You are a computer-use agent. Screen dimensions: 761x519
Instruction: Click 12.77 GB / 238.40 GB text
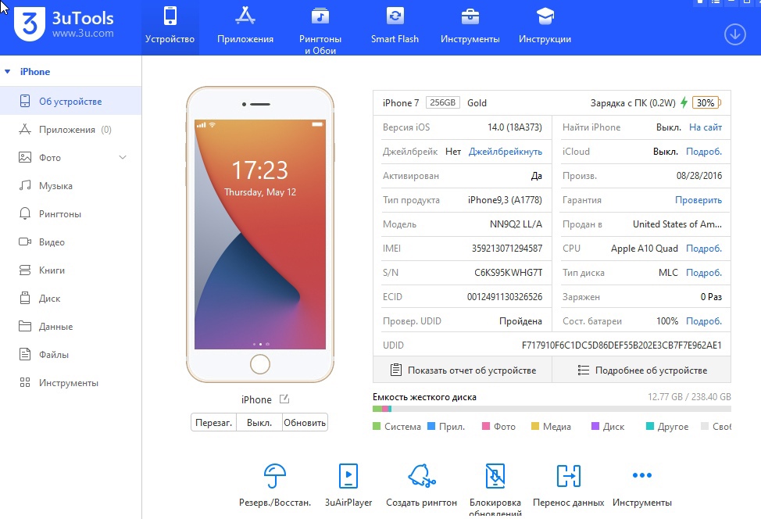tap(689, 396)
